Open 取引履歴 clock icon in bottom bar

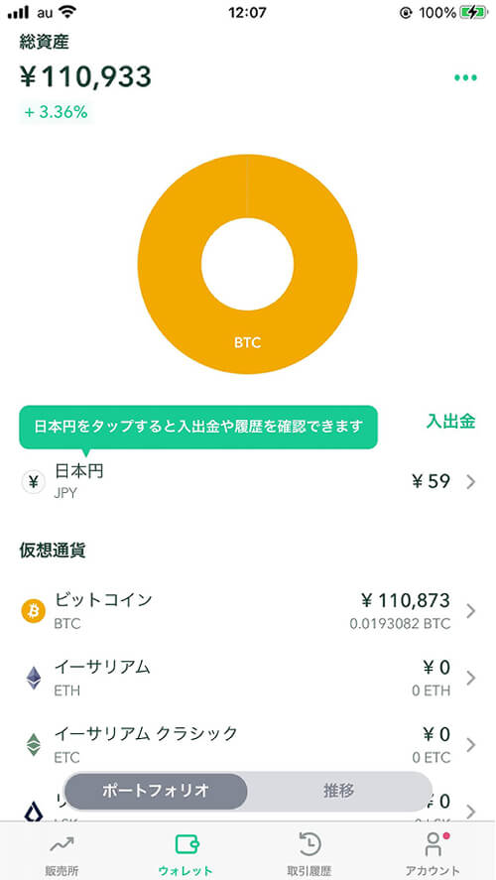pos(310,844)
